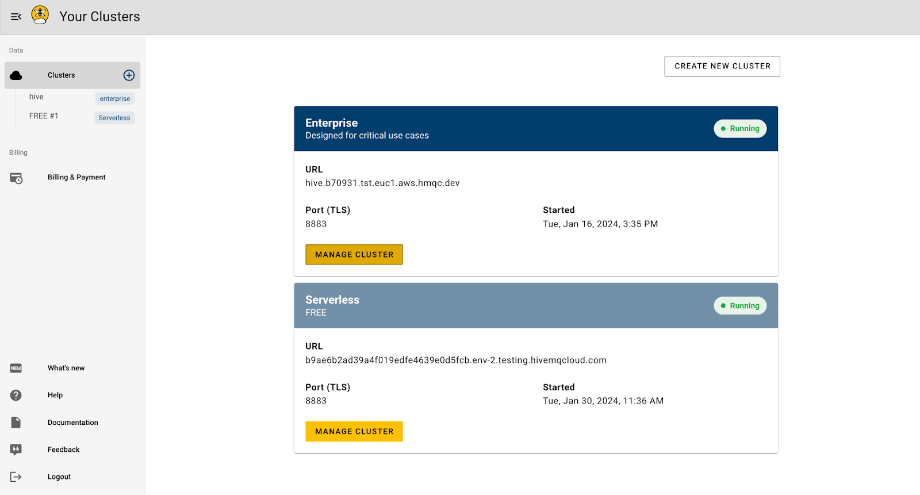This screenshot has height=495, width=920.
Task: Click the Tue, Jan 30, 2024 start time
Action: click(x=603, y=401)
